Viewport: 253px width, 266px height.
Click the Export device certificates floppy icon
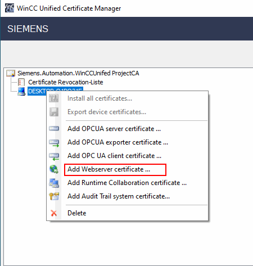coord(54,112)
